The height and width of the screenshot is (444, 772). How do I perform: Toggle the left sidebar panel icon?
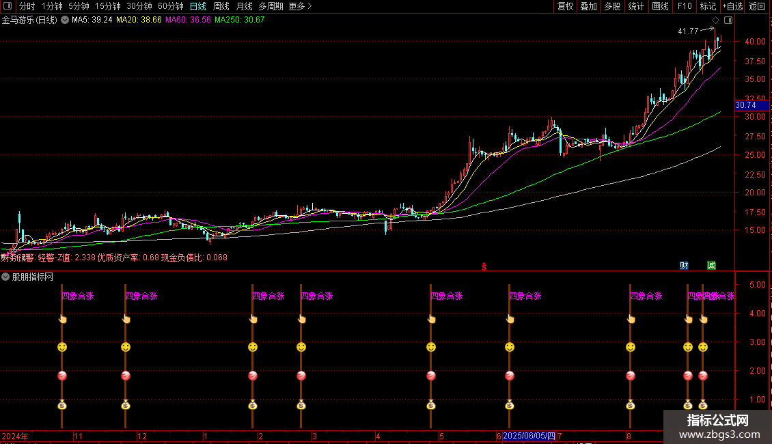pos(8,6)
